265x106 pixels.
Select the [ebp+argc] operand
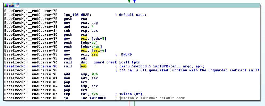pos(91,47)
